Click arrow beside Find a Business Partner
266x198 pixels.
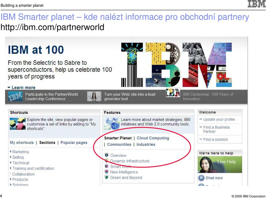[201, 127]
